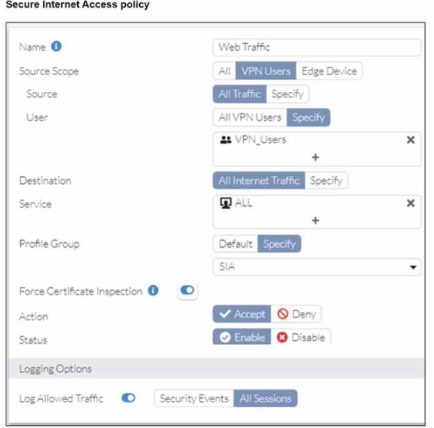
Task: Click the Name field containing Web Traffic
Action: [x=317, y=47]
